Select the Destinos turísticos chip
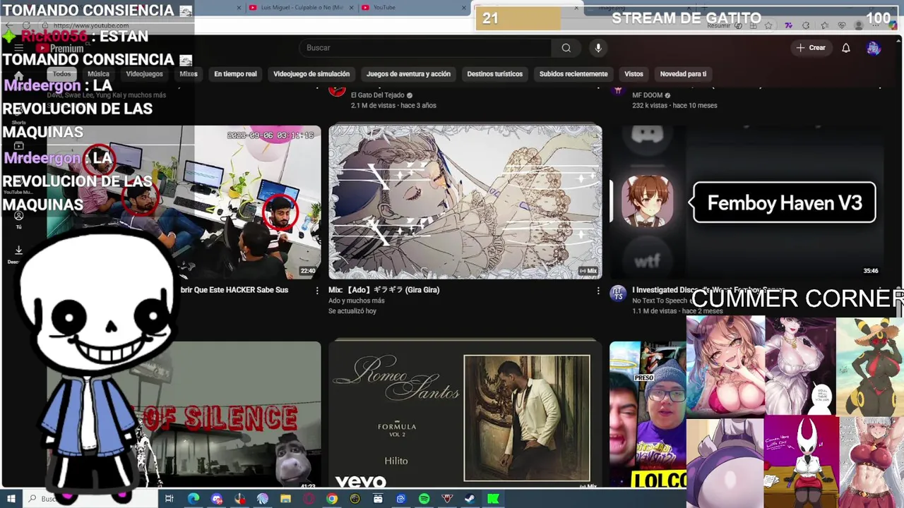The width and height of the screenshot is (904, 508). coord(495,74)
